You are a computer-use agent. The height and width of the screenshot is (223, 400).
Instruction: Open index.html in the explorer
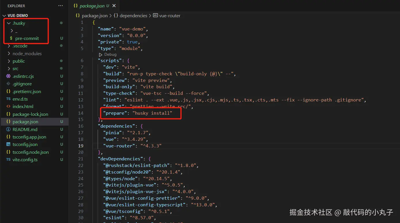pos(23,107)
